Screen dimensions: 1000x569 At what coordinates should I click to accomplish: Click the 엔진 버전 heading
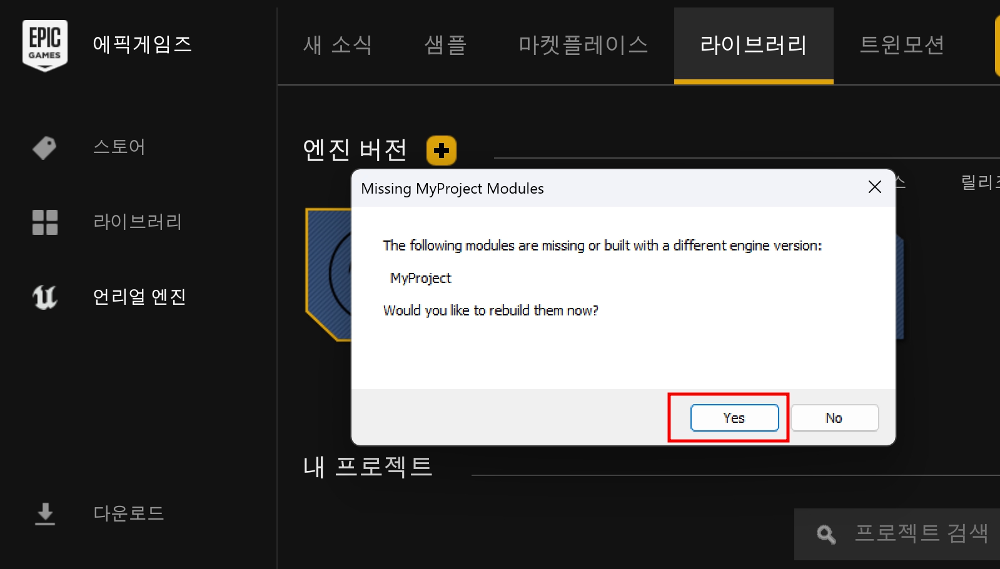tap(355, 150)
